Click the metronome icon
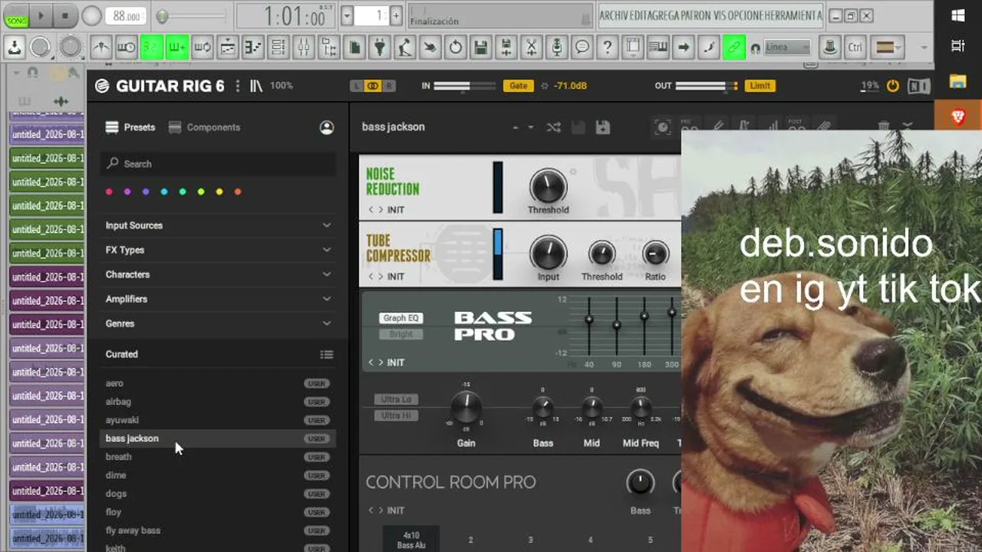 [101, 48]
